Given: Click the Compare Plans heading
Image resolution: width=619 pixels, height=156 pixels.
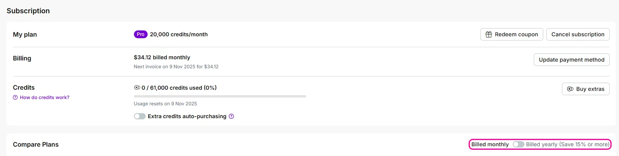Looking at the screenshot, I should tap(36, 144).
